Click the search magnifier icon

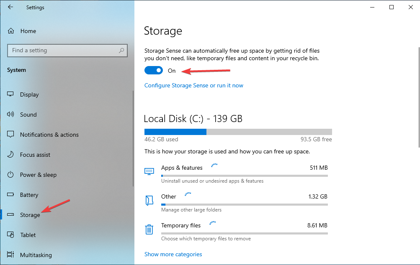pos(121,50)
